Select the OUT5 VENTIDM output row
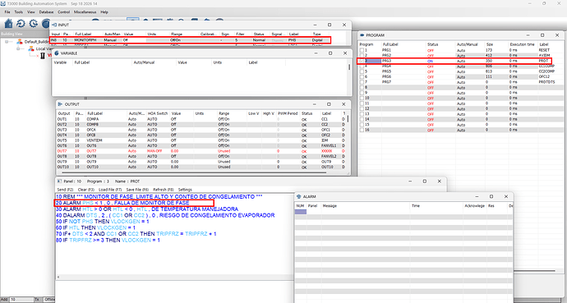Viewport: 567px width, 303px height. click(201, 140)
